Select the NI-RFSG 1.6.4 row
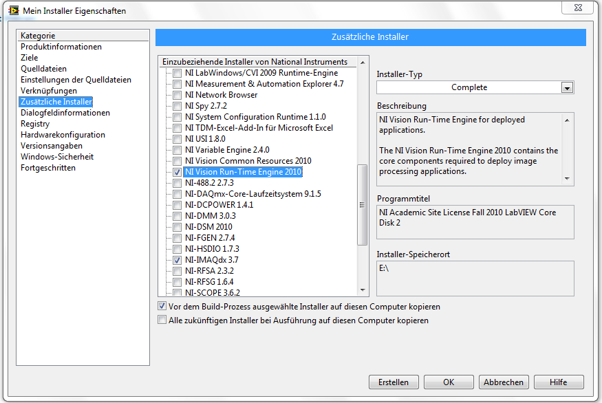 209,282
